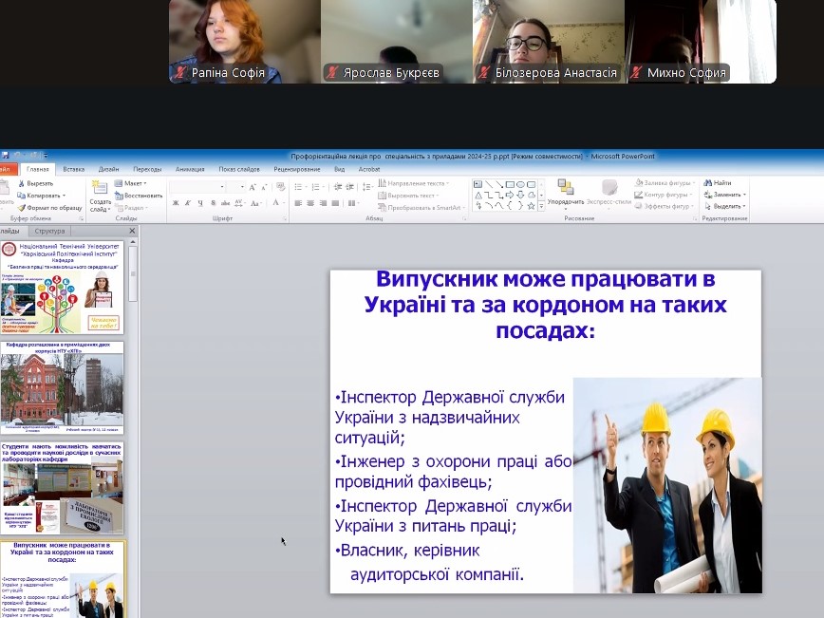Select the red brick building slide thumbnail

62,387
